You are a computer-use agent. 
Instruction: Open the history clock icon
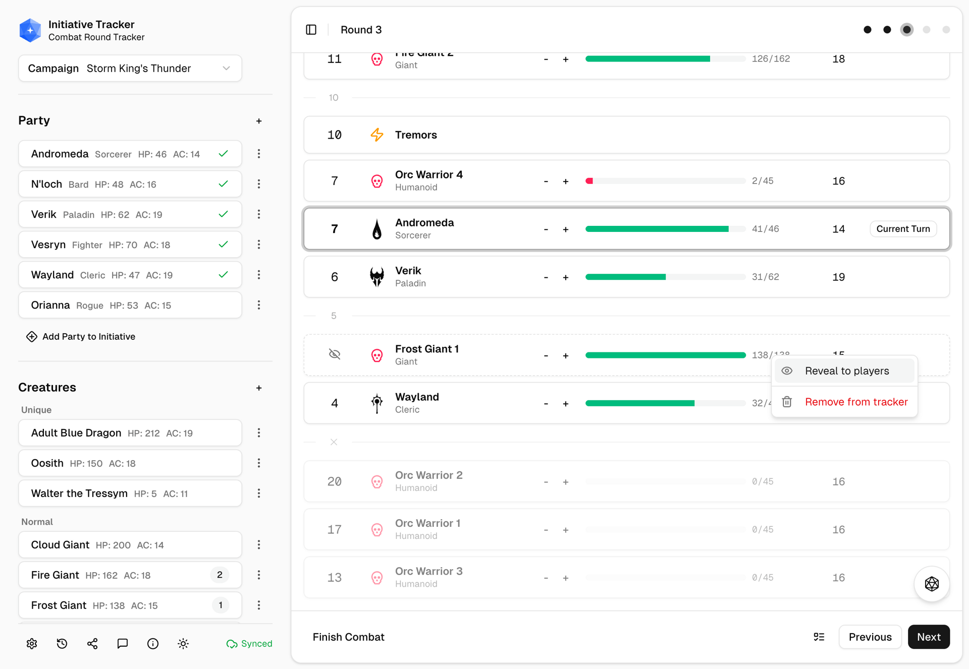pyautogui.click(x=62, y=643)
